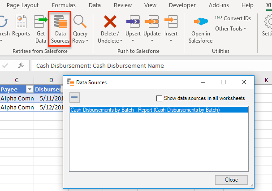Expand the Update dropdown arrow
The width and height of the screenshot is (272, 191).
[x=152, y=41]
